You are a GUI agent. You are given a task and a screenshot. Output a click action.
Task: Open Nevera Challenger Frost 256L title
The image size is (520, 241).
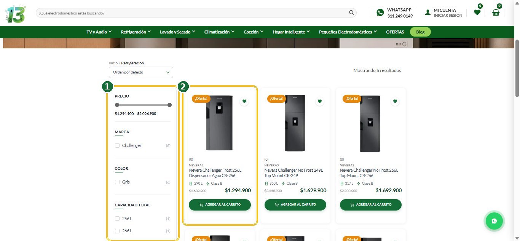[x=215, y=173]
